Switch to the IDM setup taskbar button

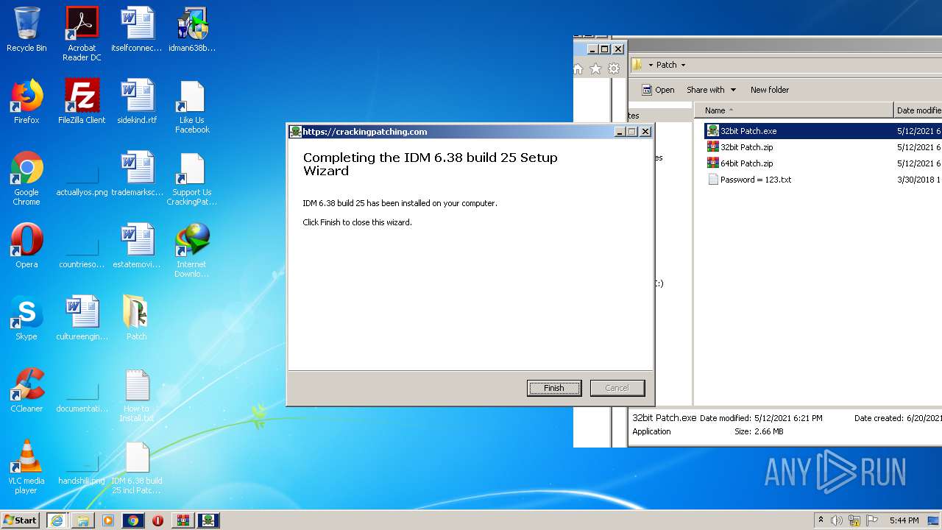click(x=208, y=520)
